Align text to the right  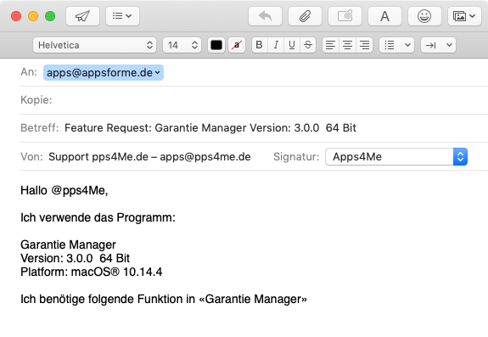364,45
